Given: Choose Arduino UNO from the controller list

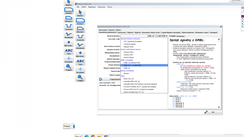Looking at the screenshot, I should click(128, 55).
